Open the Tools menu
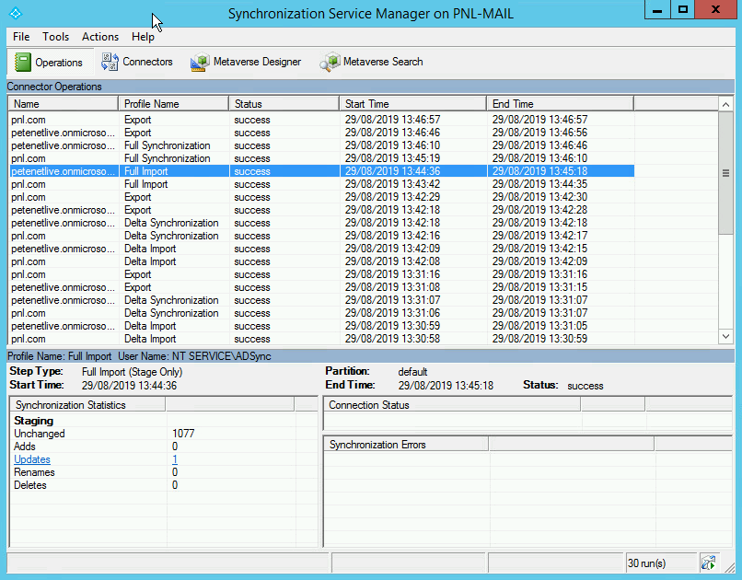 point(55,37)
